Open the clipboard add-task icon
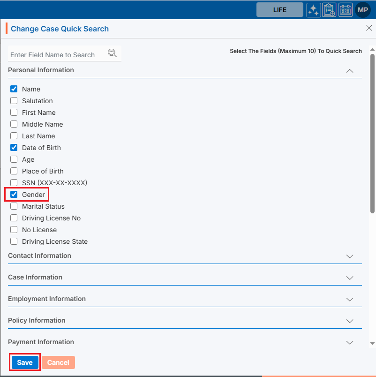 (330, 10)
